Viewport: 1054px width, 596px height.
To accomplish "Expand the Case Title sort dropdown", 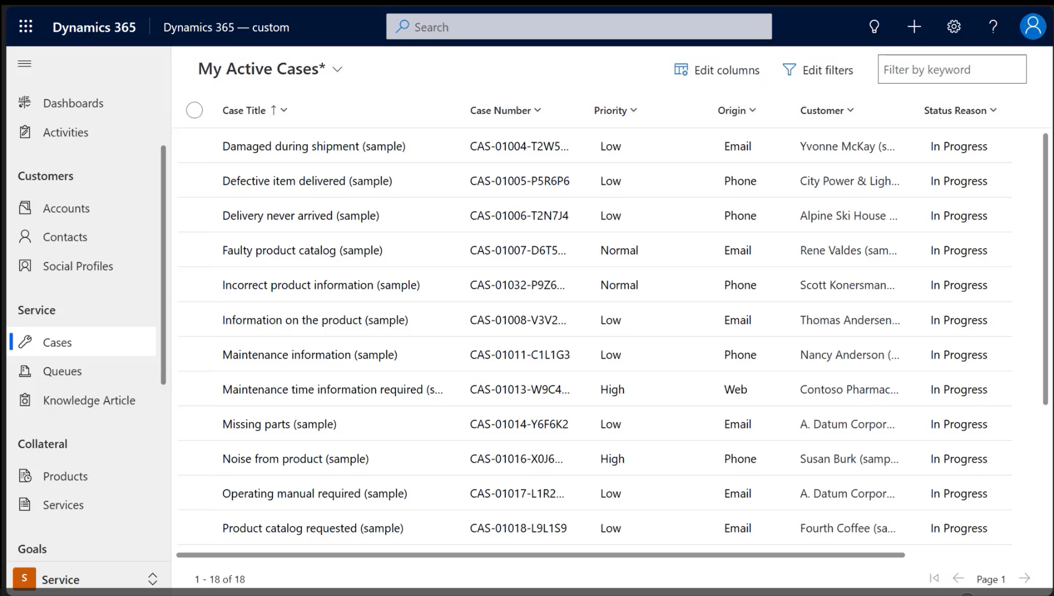I will (283, 110).
